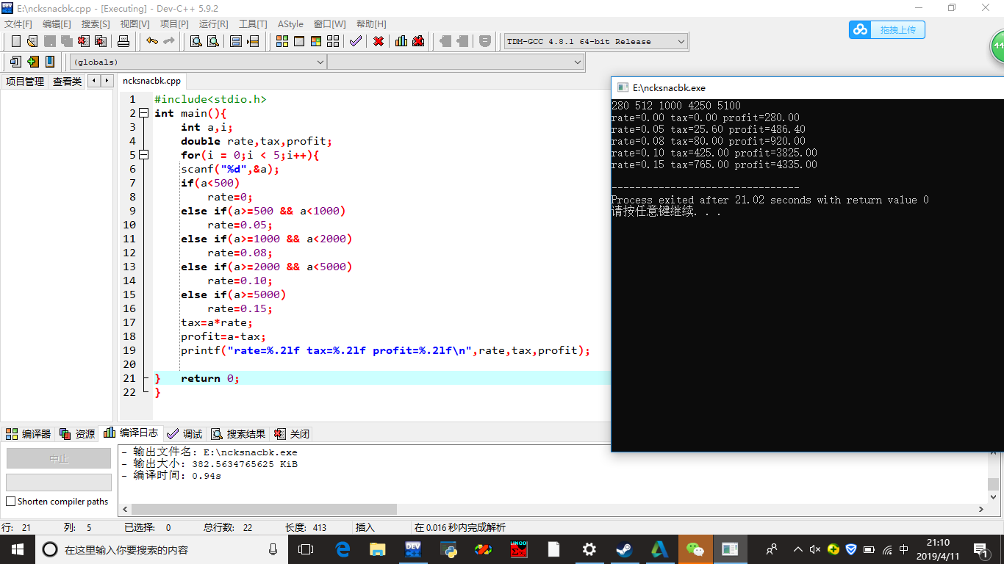The width and height of the screenshot is (1004, 564).
Task: Click the Debug checkmark toolbar icon
Action: (356, 41)
